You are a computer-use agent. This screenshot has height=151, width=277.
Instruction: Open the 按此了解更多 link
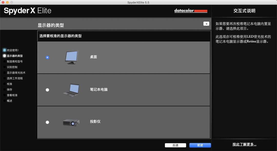(x=244, y=144)
